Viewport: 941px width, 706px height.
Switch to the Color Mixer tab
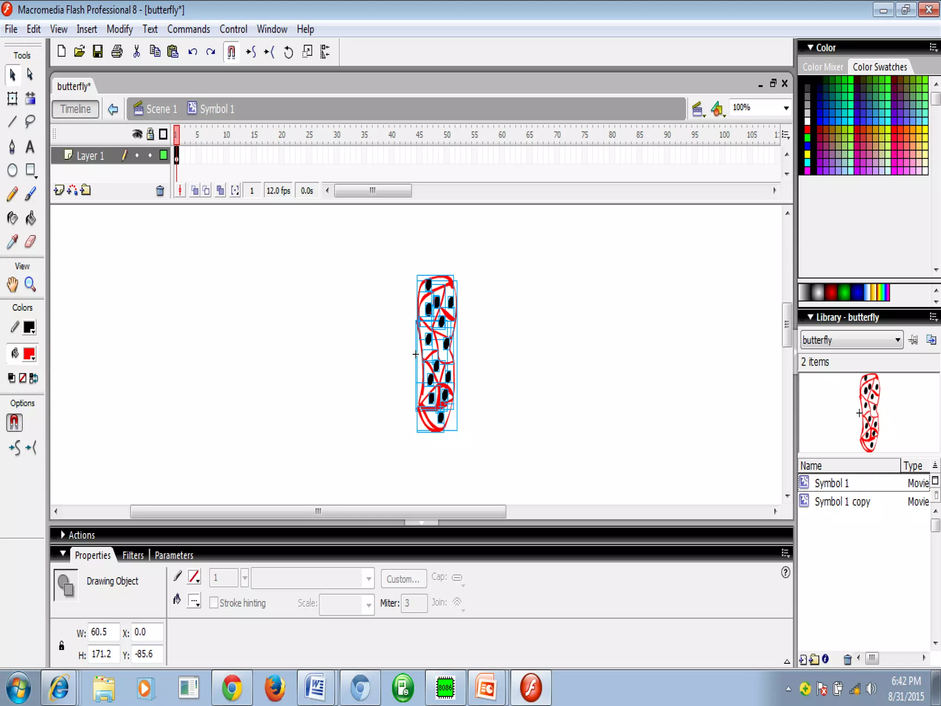point(822,67)
